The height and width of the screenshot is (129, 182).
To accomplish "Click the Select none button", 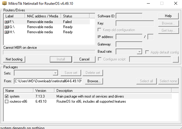I will click(x=168, y=81).
